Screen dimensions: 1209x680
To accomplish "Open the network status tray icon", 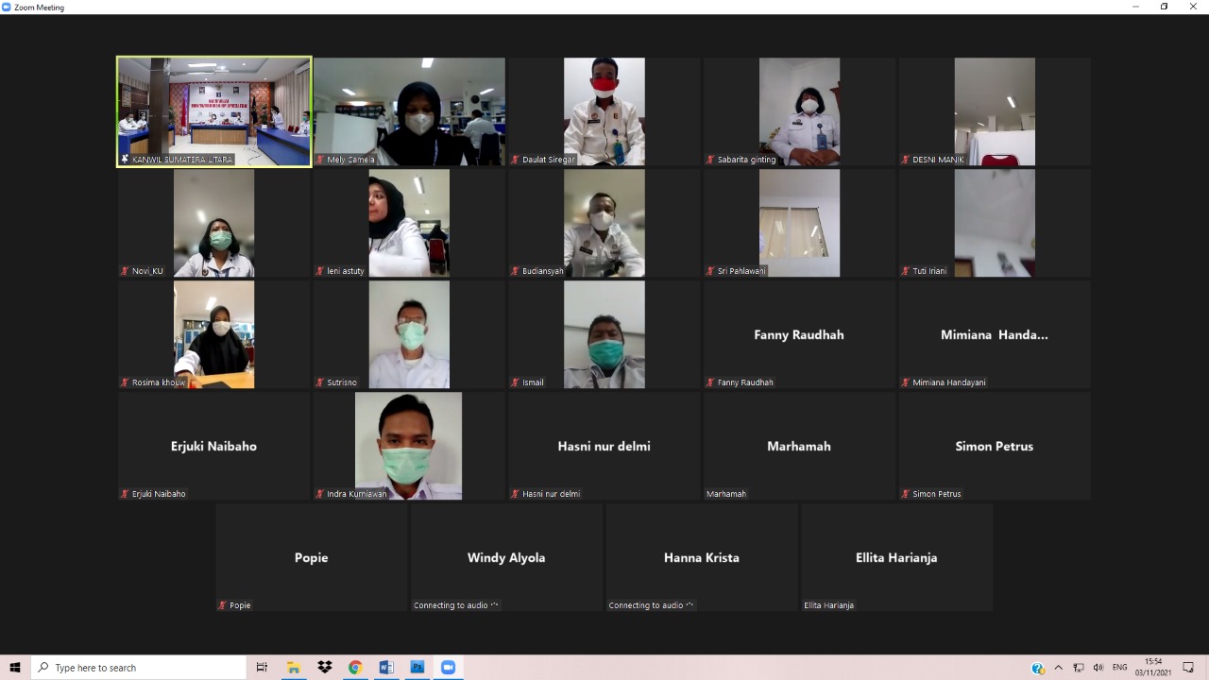I will coord(1079,668).
